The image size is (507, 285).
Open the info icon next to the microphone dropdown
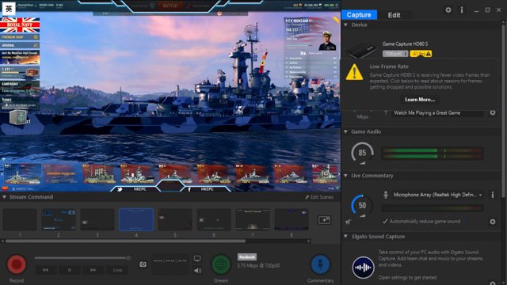pos(493,195)
